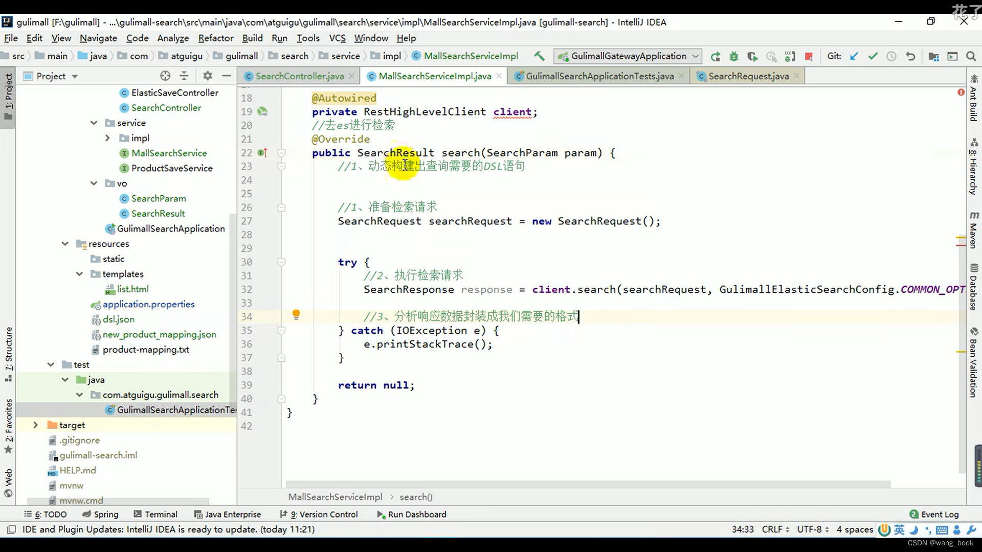982x552 pixels.
Task: Hide the Project panel with the minus icon
Action: pos(226,76)
